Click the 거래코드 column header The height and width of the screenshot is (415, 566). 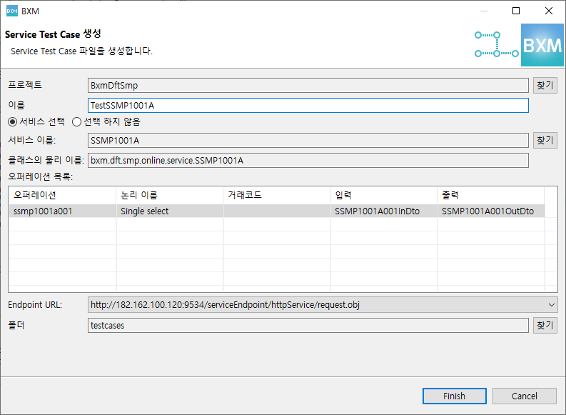coord(276,195)
